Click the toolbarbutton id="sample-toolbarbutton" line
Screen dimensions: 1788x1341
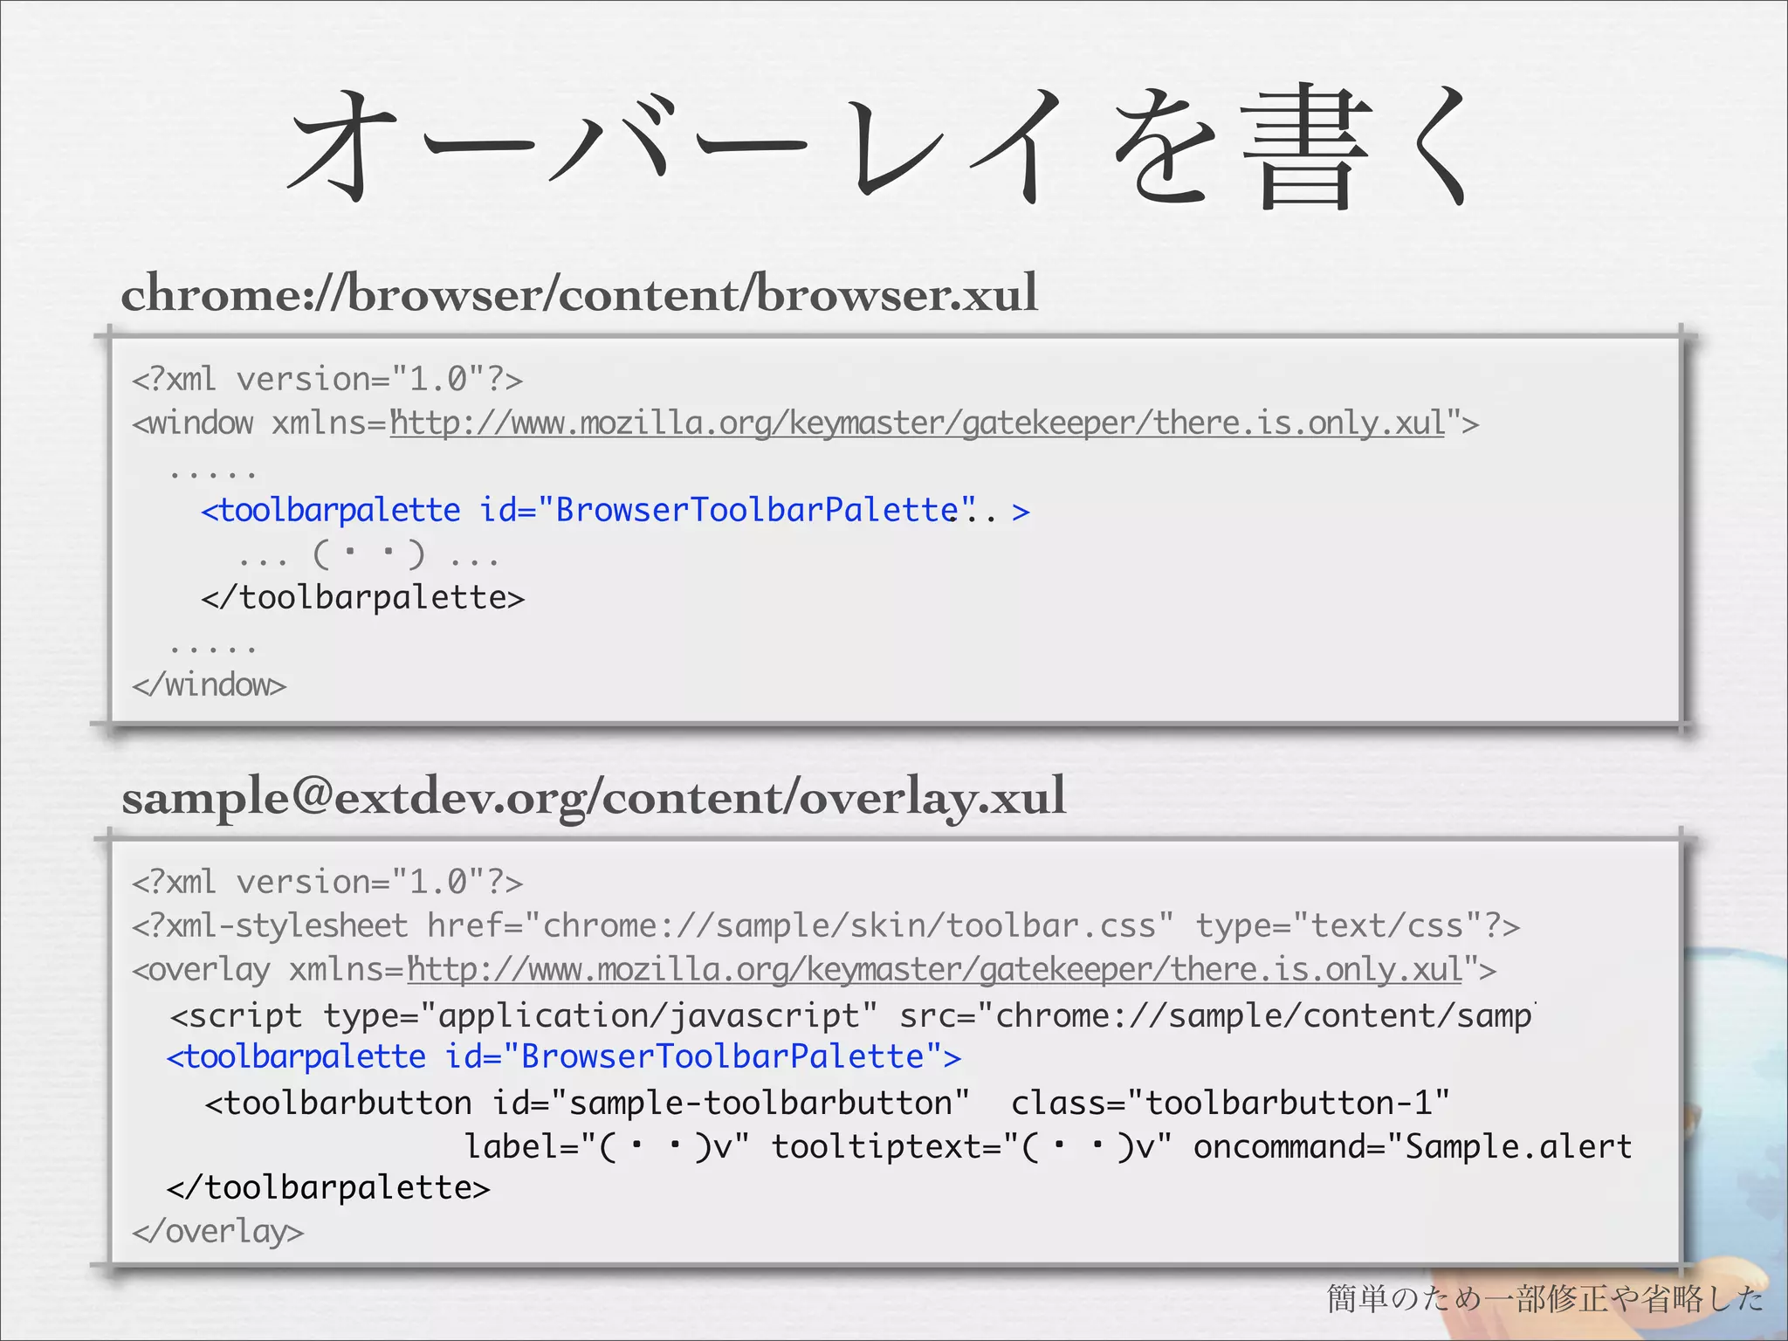828,1104
